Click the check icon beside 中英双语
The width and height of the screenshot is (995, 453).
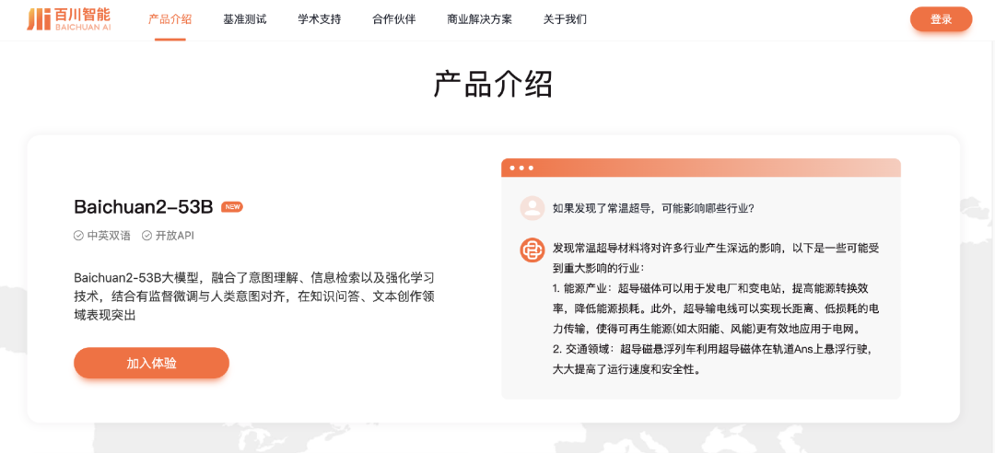[x=78, y=236]
